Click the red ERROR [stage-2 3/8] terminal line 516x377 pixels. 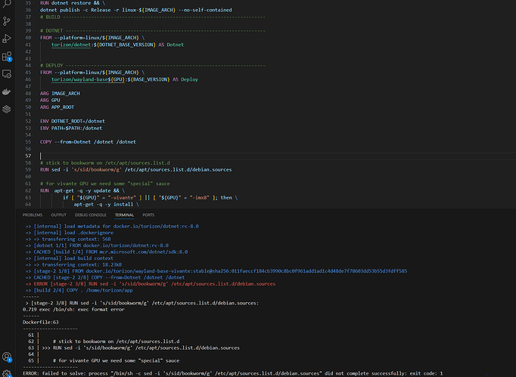[x=151, y=284]
